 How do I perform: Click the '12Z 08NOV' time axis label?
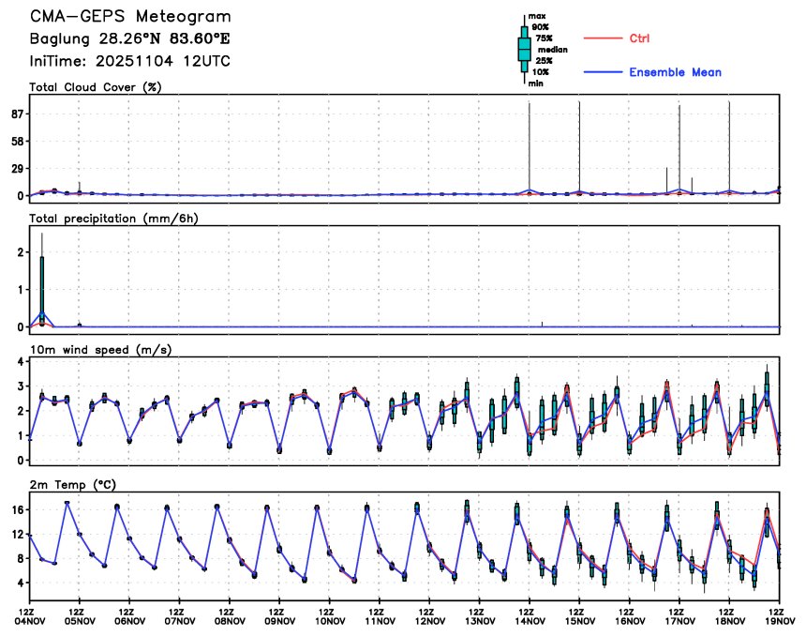point(230,616)
